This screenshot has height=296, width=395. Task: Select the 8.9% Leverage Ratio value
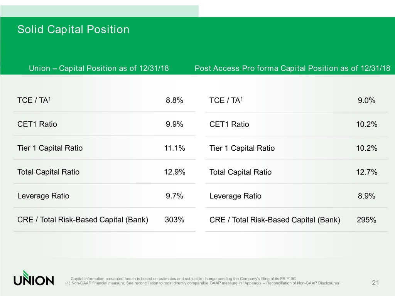pos(366,196)
